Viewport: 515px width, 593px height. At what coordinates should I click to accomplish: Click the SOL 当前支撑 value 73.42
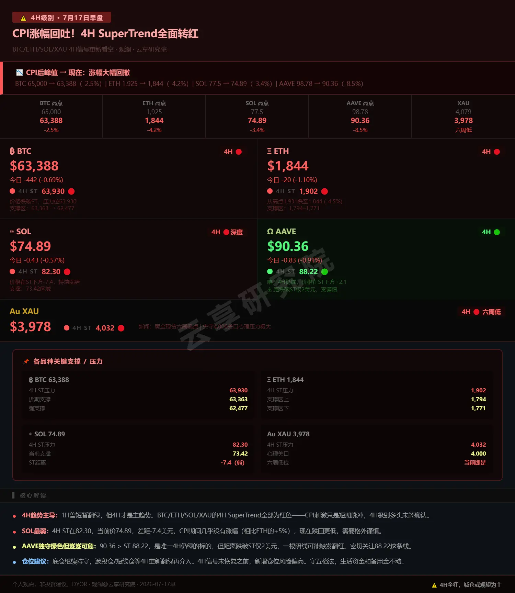[x=240, y=454]
